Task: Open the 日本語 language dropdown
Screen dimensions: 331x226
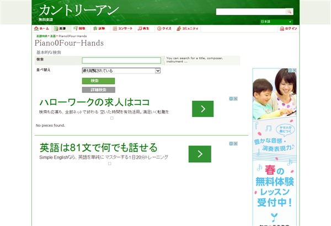Action: tap(276, 21)
